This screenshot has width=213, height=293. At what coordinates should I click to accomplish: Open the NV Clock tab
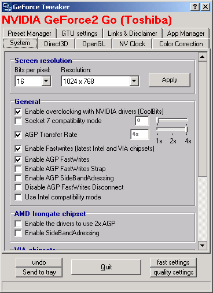coord(132,44)
